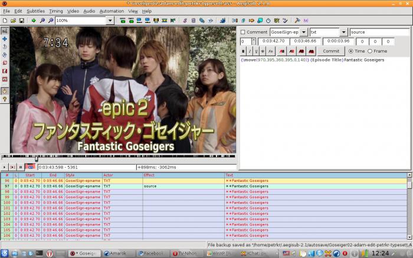Toggle underline formatting button

(x=256, y=51)
